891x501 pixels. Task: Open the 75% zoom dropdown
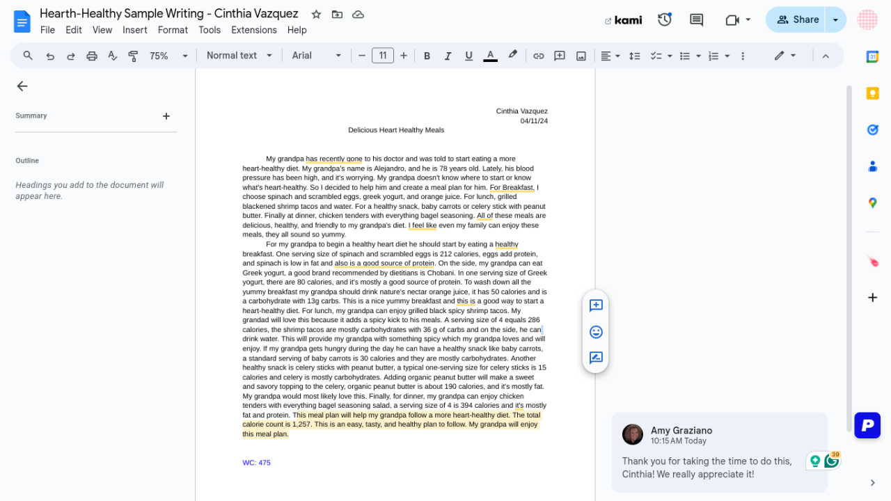[x=168, y=56]
